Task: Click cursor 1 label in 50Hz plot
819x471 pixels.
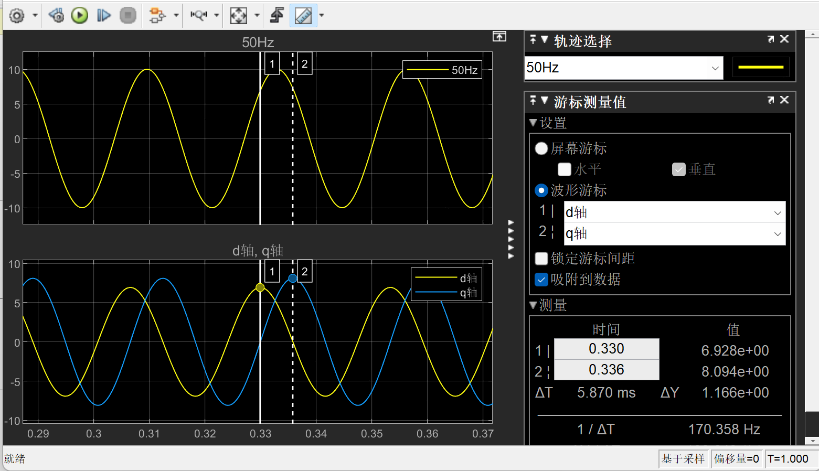Action: 272,64
